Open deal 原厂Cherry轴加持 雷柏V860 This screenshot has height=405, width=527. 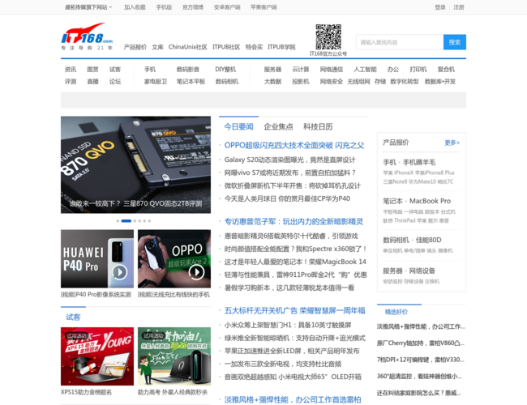pos(421,343)
